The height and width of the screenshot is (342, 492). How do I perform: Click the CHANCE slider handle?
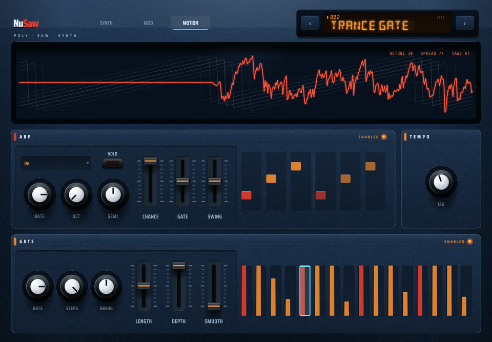pos(150,161)
